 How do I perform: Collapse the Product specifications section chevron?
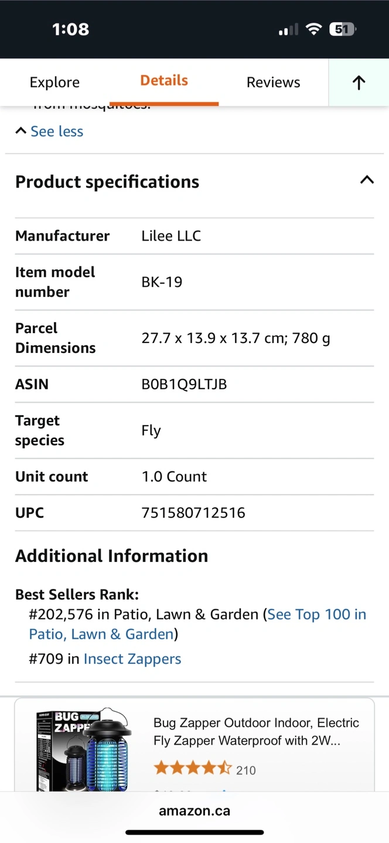tap(367, 180)
